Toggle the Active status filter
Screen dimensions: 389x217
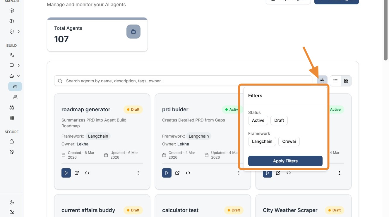(x=258, y=120)
